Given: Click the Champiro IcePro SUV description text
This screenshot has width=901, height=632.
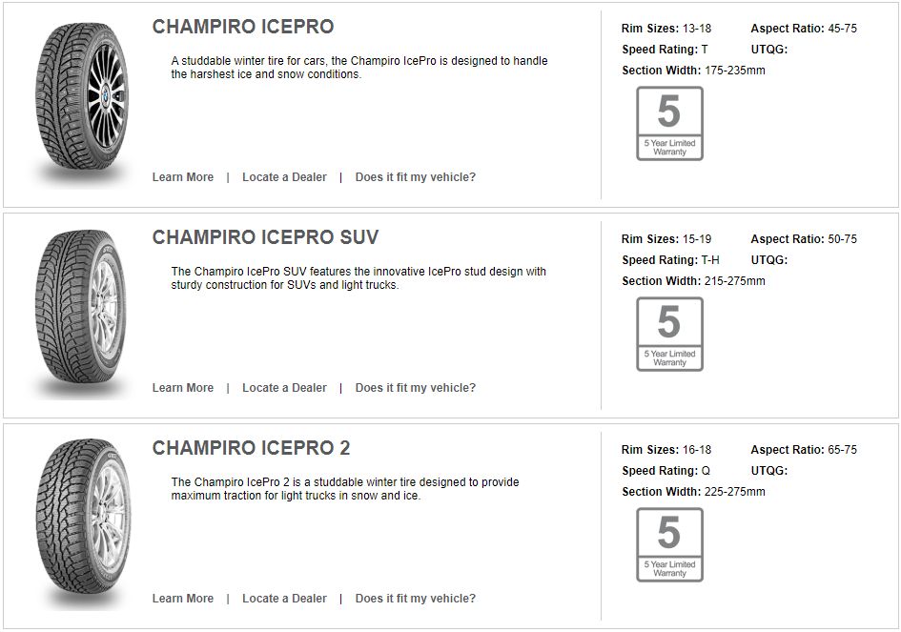Looking at the screenshot, I should point(358,278).
